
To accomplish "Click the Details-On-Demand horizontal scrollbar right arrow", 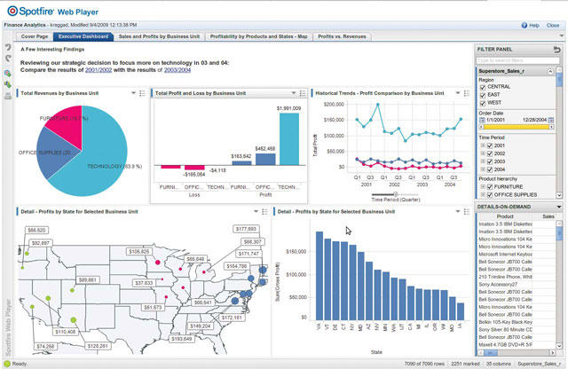I will 552,353.
